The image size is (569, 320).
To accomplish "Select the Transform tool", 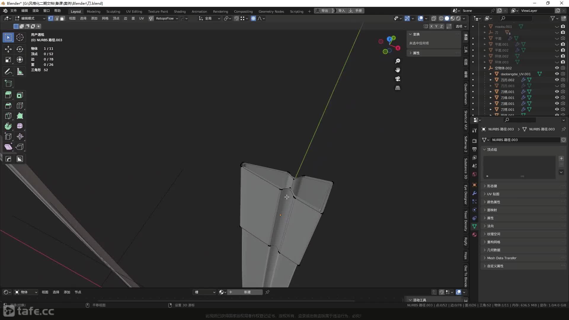I will (20, 60).
